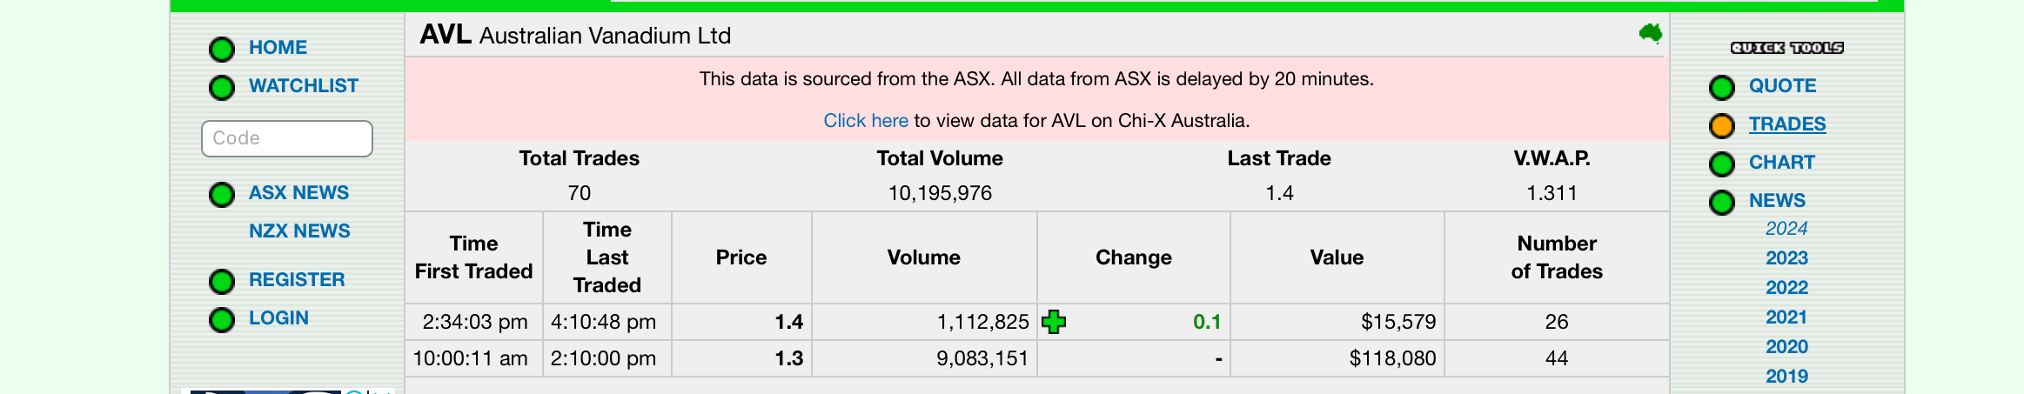Viewport: 2024px width, 394px height.
Task: Open the NEWS quick tool link
Action: [1777, 201]
